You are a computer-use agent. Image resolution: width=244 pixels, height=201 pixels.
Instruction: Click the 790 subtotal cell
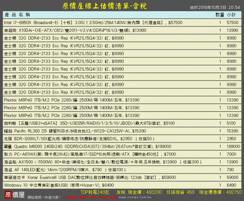click(230, 170)
